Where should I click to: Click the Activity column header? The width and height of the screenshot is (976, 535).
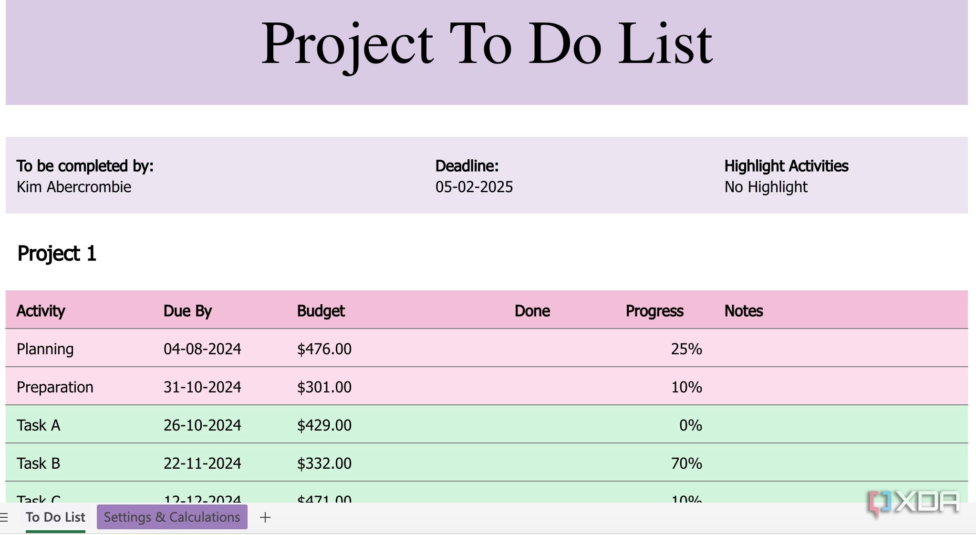pyautogui.click(x=41, y=311)
